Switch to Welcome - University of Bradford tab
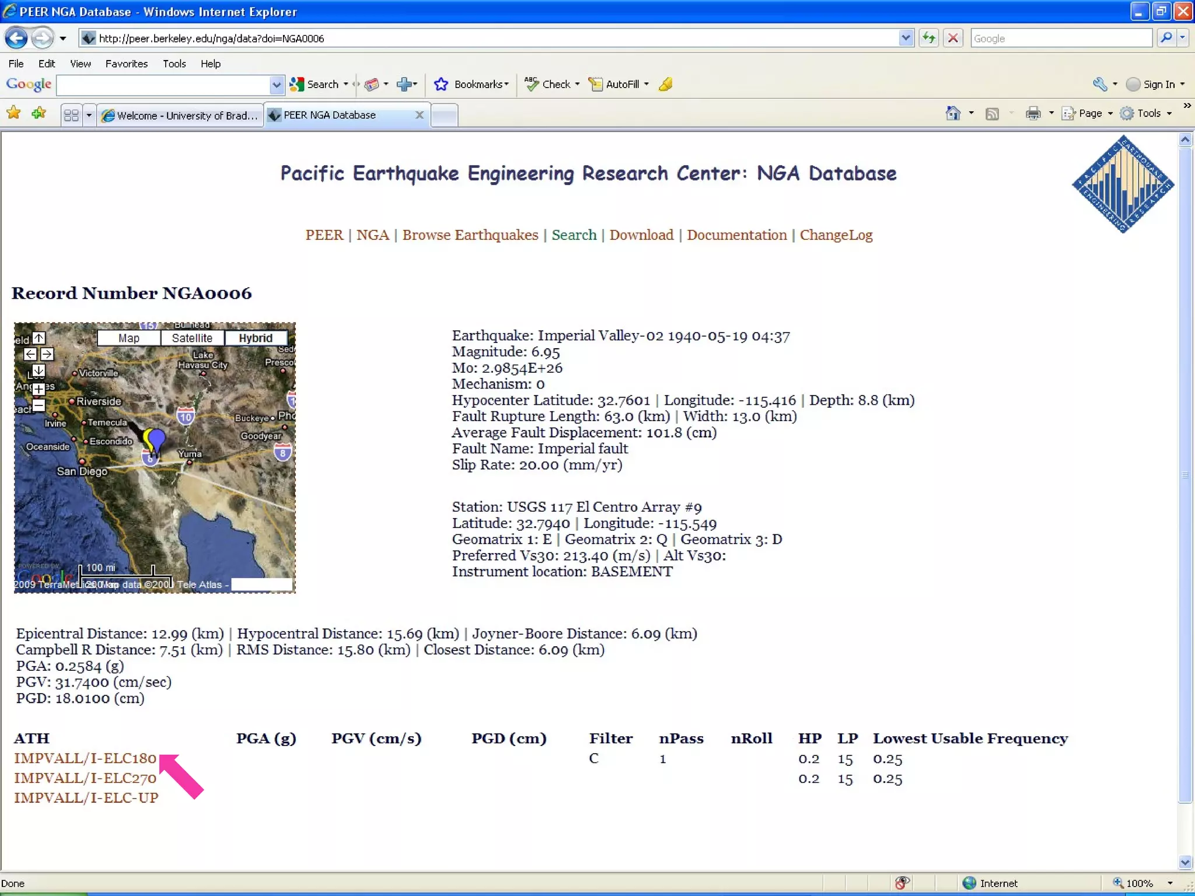This screenshot has height=896, width=1195. point(180,116)
